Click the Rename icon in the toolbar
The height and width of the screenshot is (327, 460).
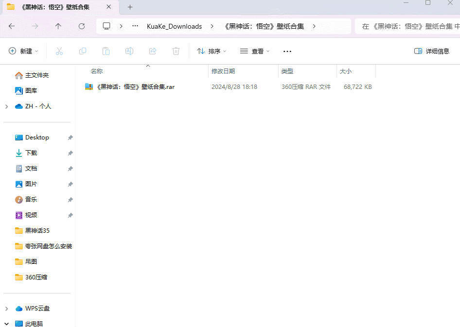click(x=129, y=52)
